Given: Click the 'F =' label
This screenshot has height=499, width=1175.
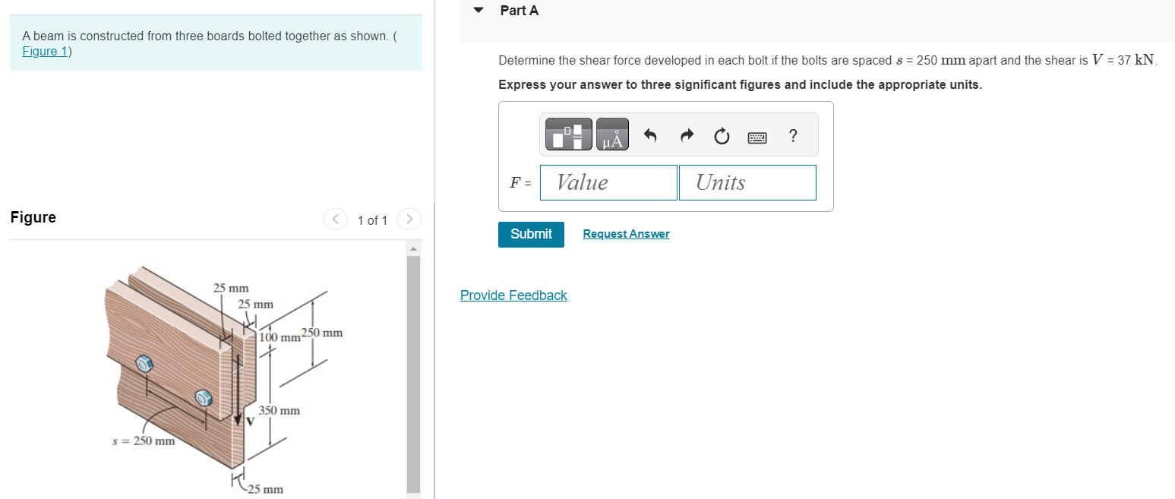Looking at the screenshot, I should [x=520, y=182].
